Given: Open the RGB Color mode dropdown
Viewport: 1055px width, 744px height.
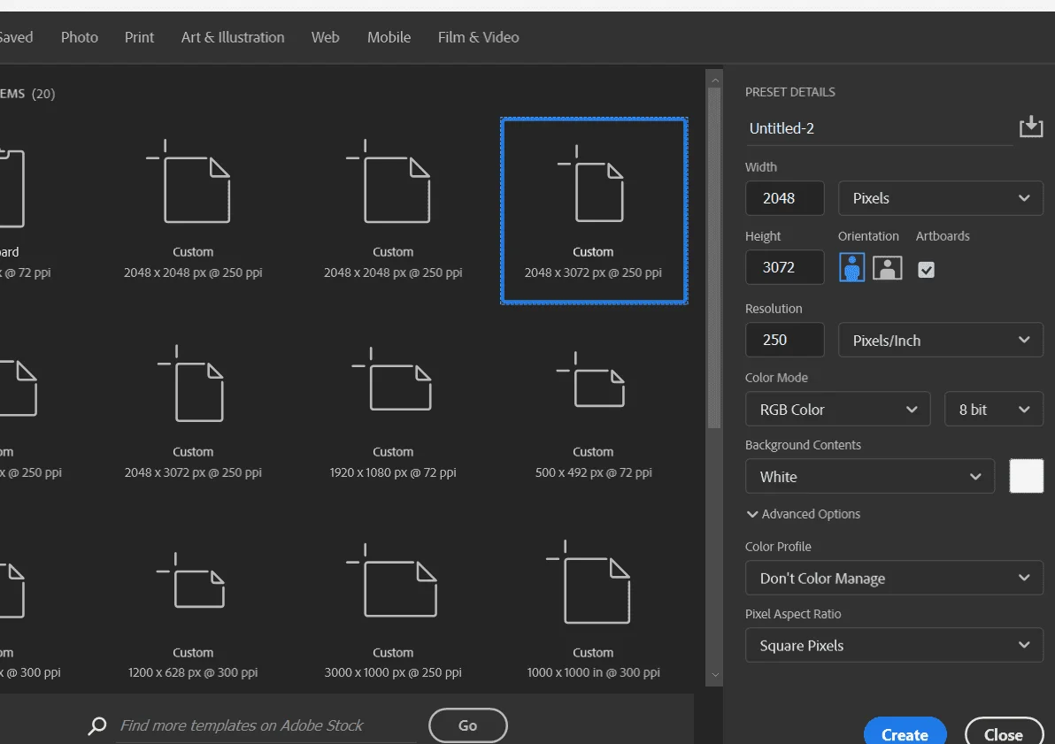Looking at the screenshot, I should pos(837,409).
